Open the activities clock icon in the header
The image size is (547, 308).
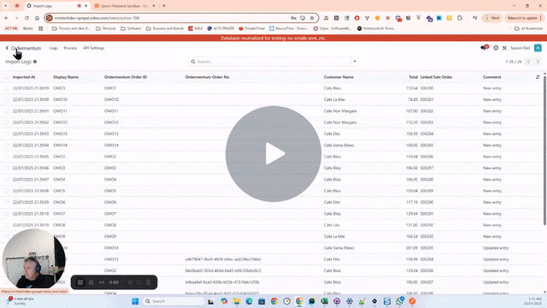(x=496, y=48)
